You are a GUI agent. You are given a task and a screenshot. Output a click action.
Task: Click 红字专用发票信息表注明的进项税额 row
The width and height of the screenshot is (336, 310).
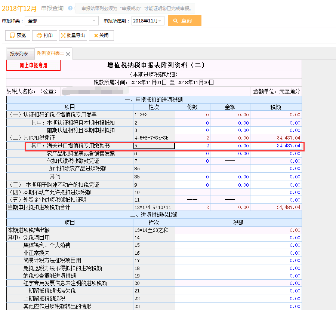point(65,283)
